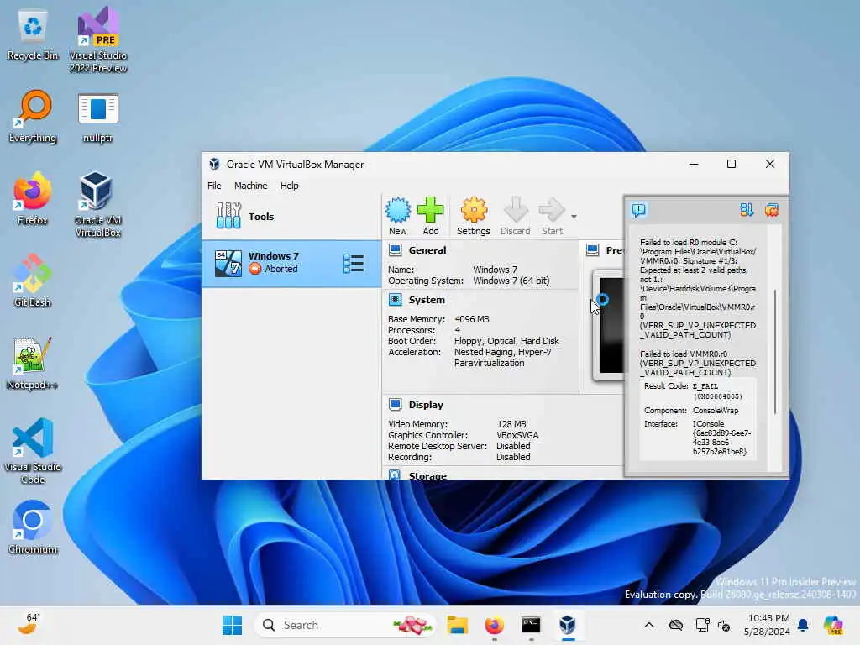860x645 pixels.
Task: Click the VM preview thumbnail
Action: click(611, 325)
